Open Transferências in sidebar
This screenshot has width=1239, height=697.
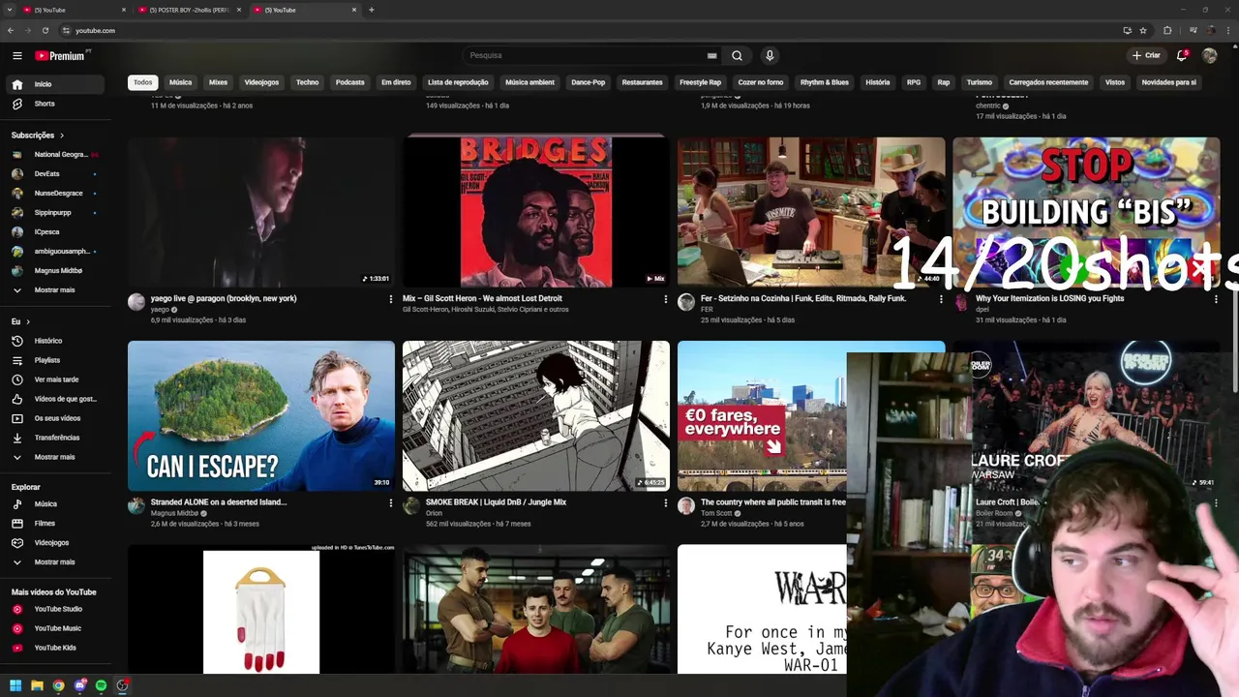(x=55, y=438)
